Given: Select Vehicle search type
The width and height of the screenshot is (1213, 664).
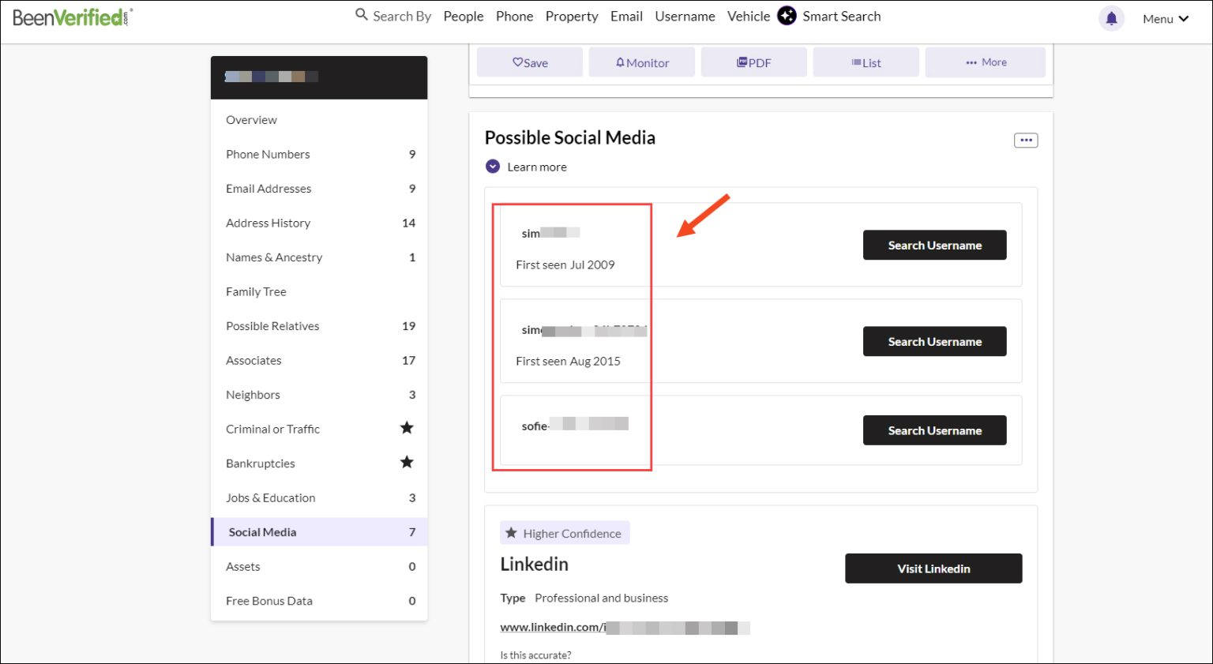Looking at the screenshot, I should 749,16.
